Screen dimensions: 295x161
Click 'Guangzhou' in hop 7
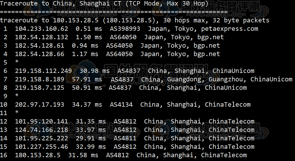(226, 79)
